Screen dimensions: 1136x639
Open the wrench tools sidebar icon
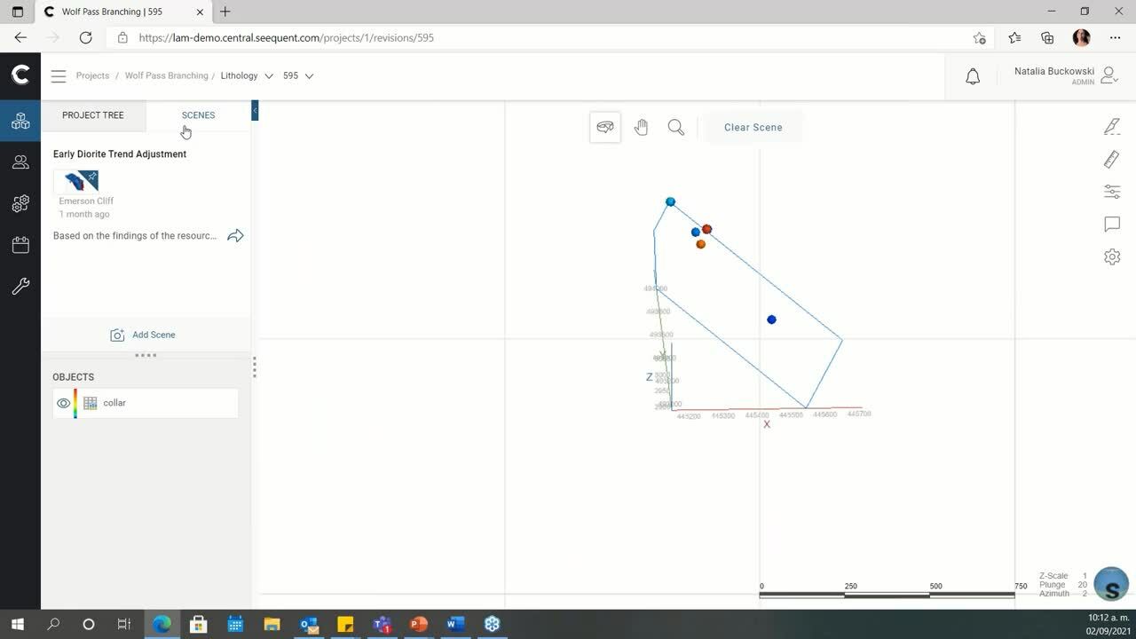tap(20, 287)
